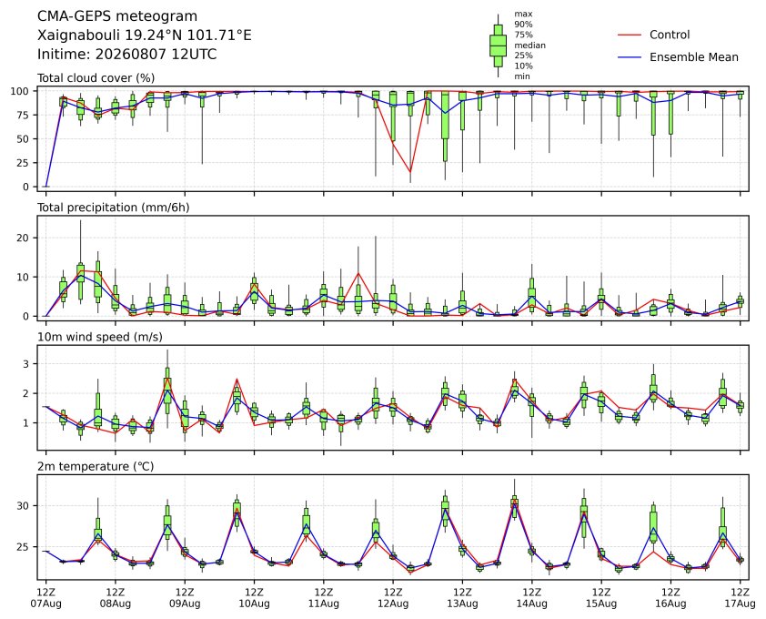Click the red Control legend line
Screen dimensions: 766x619
630,35
